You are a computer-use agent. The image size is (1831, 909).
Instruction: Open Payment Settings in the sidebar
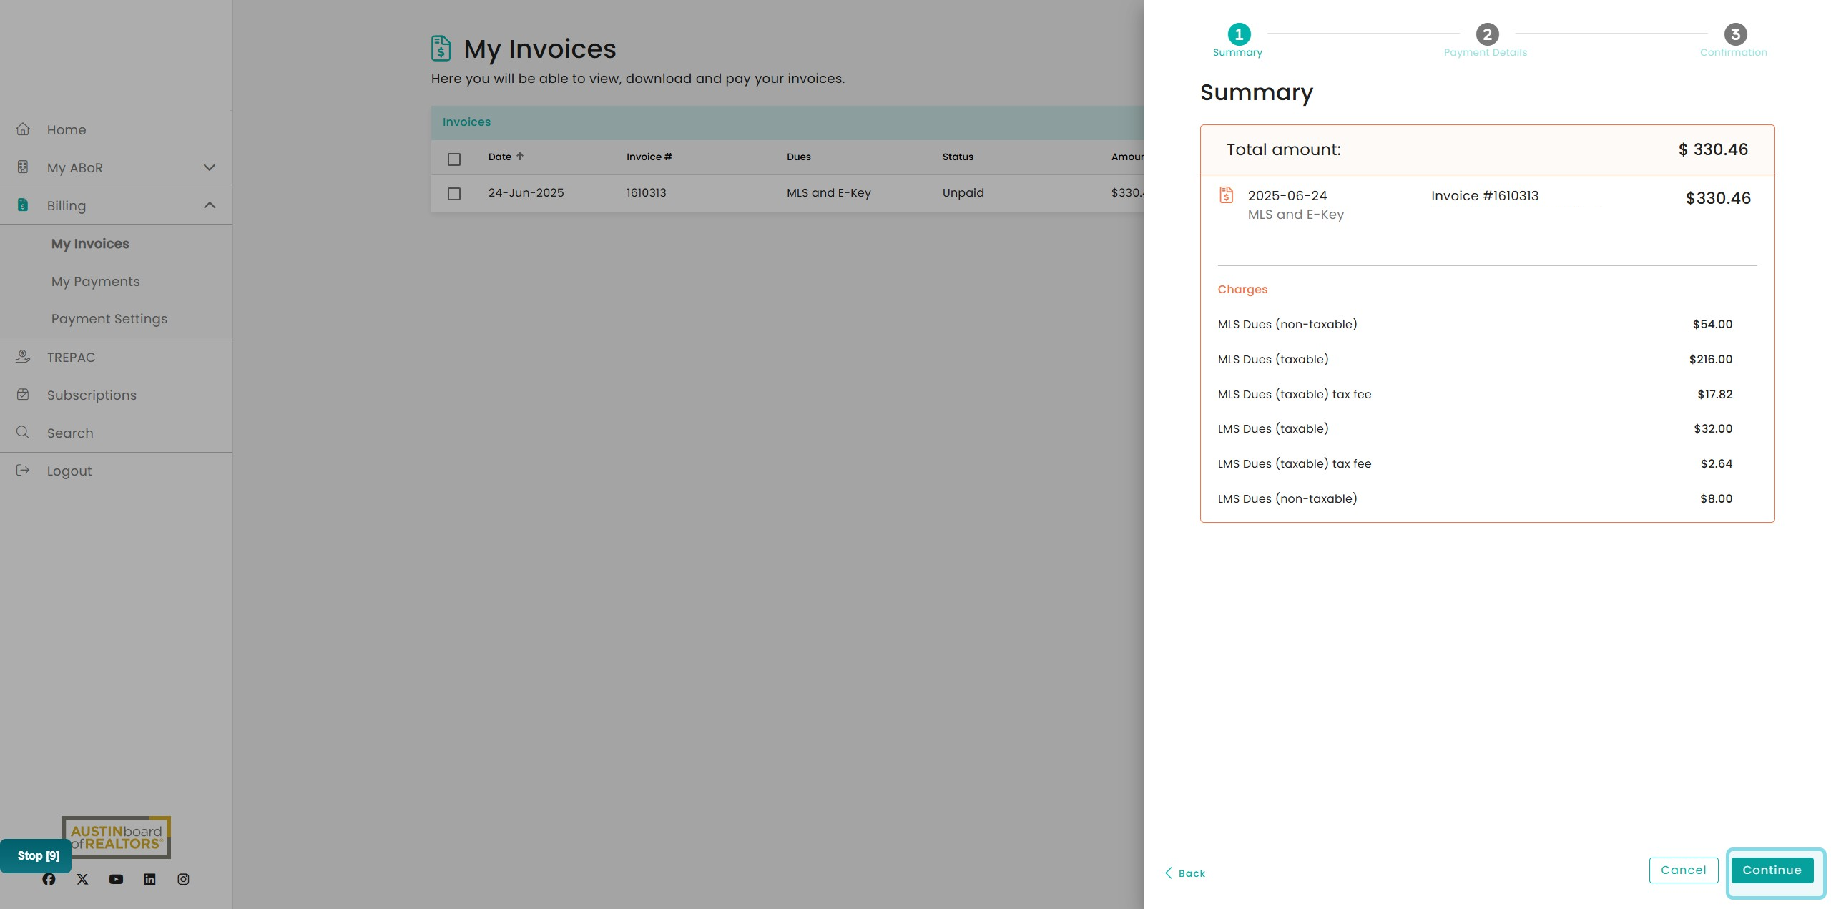click(109, 318)
